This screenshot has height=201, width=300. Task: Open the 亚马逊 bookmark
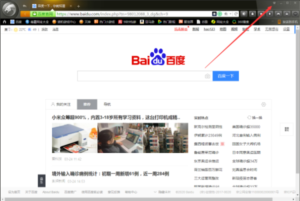(147, 21)
